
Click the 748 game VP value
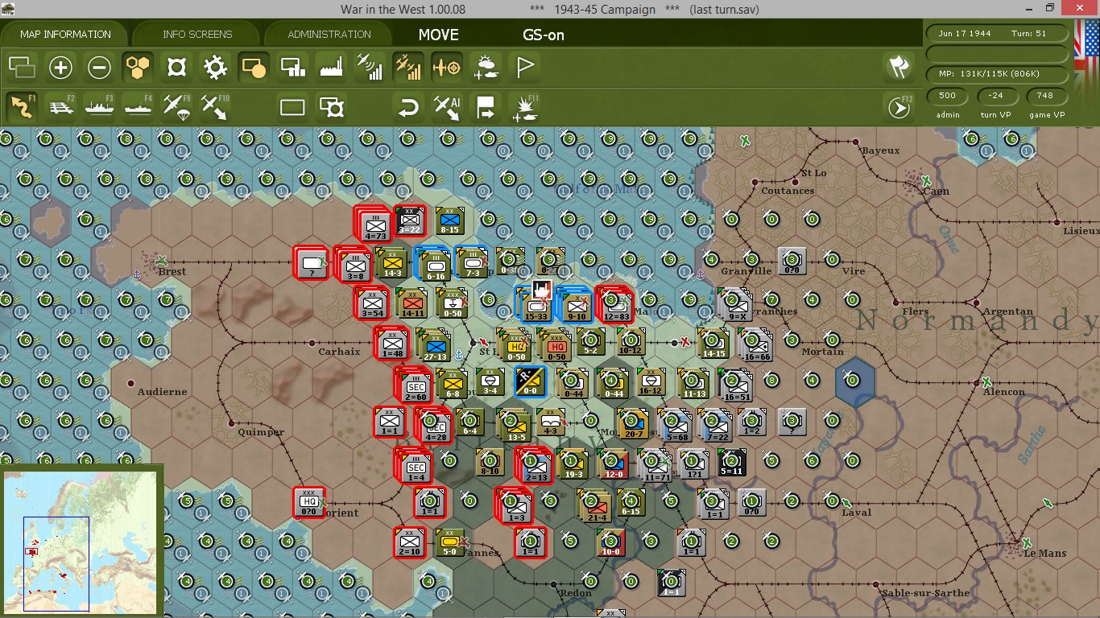[1045, 96]
